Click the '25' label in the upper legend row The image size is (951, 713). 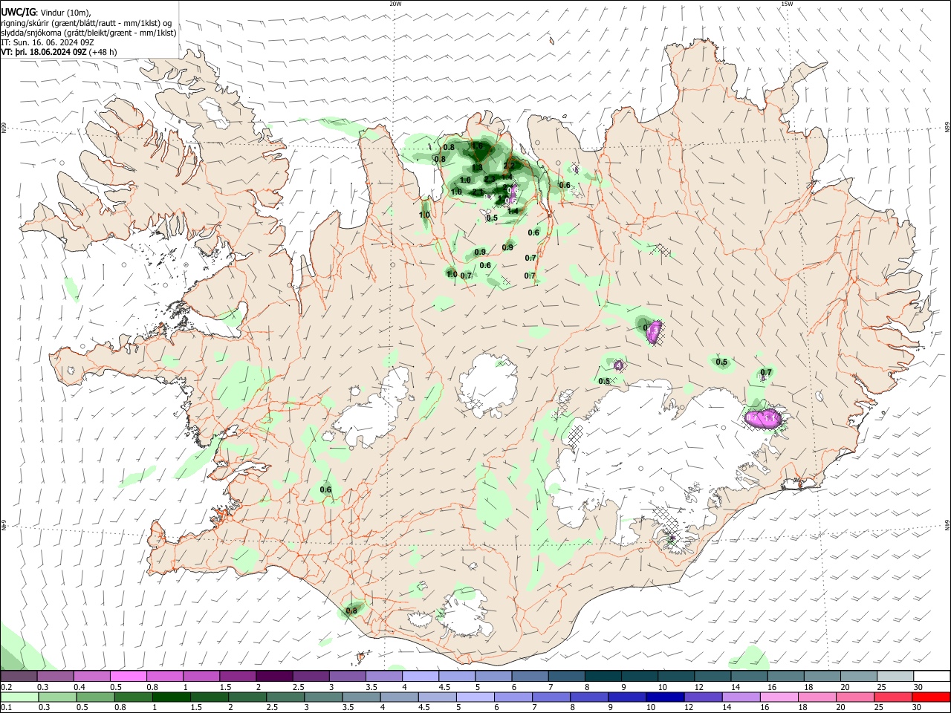[x=881, y=687]
